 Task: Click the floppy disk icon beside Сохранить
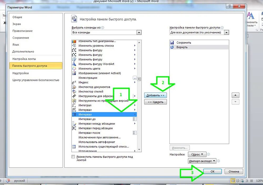coord(172,42)
